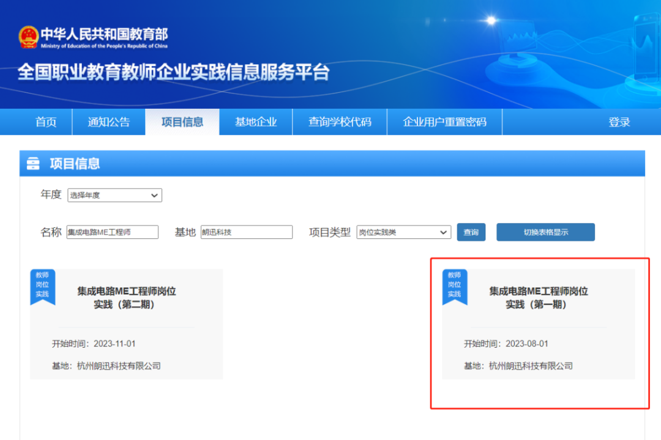Click 基地：杭州朗迅科技有限公司 on 第二期 card
Image resolution: width=661 pixels, height=440 pixels.
pos(106,366)
